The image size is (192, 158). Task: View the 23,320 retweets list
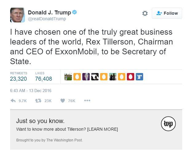click(18, 79)
